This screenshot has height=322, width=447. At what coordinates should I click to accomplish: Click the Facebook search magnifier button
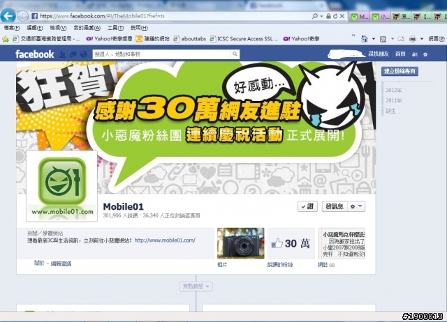pos(235,54)
